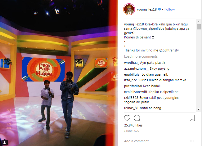View the 25,843 likes list
The height and width of the screenshot is (146, 202).
(133, 125)
